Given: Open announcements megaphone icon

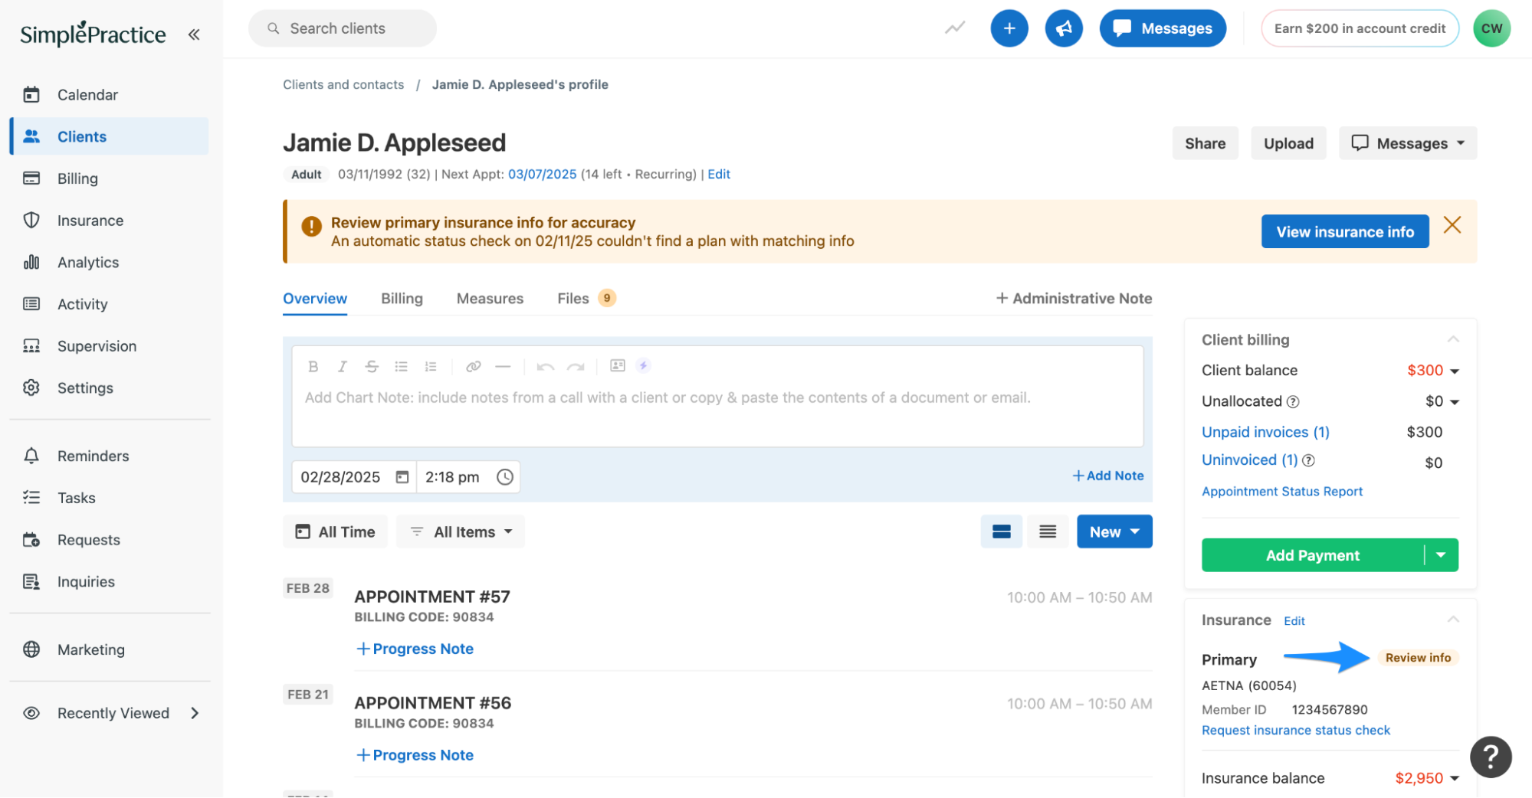Looking at the screenshot, I should coord(1063,28).
